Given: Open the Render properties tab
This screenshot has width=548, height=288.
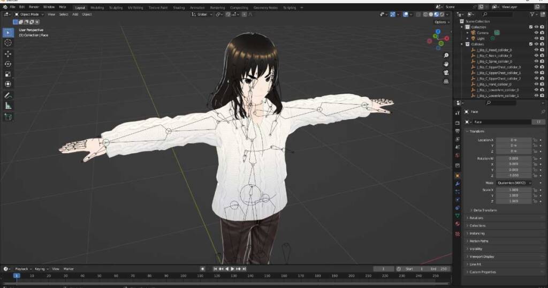Looking at the screenshot, I should [458, 123].
